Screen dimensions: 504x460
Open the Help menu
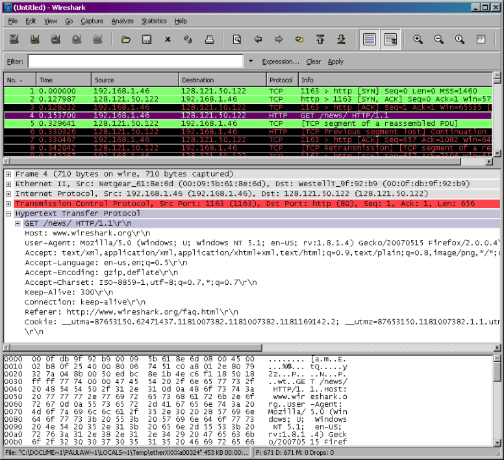point(181,21)
